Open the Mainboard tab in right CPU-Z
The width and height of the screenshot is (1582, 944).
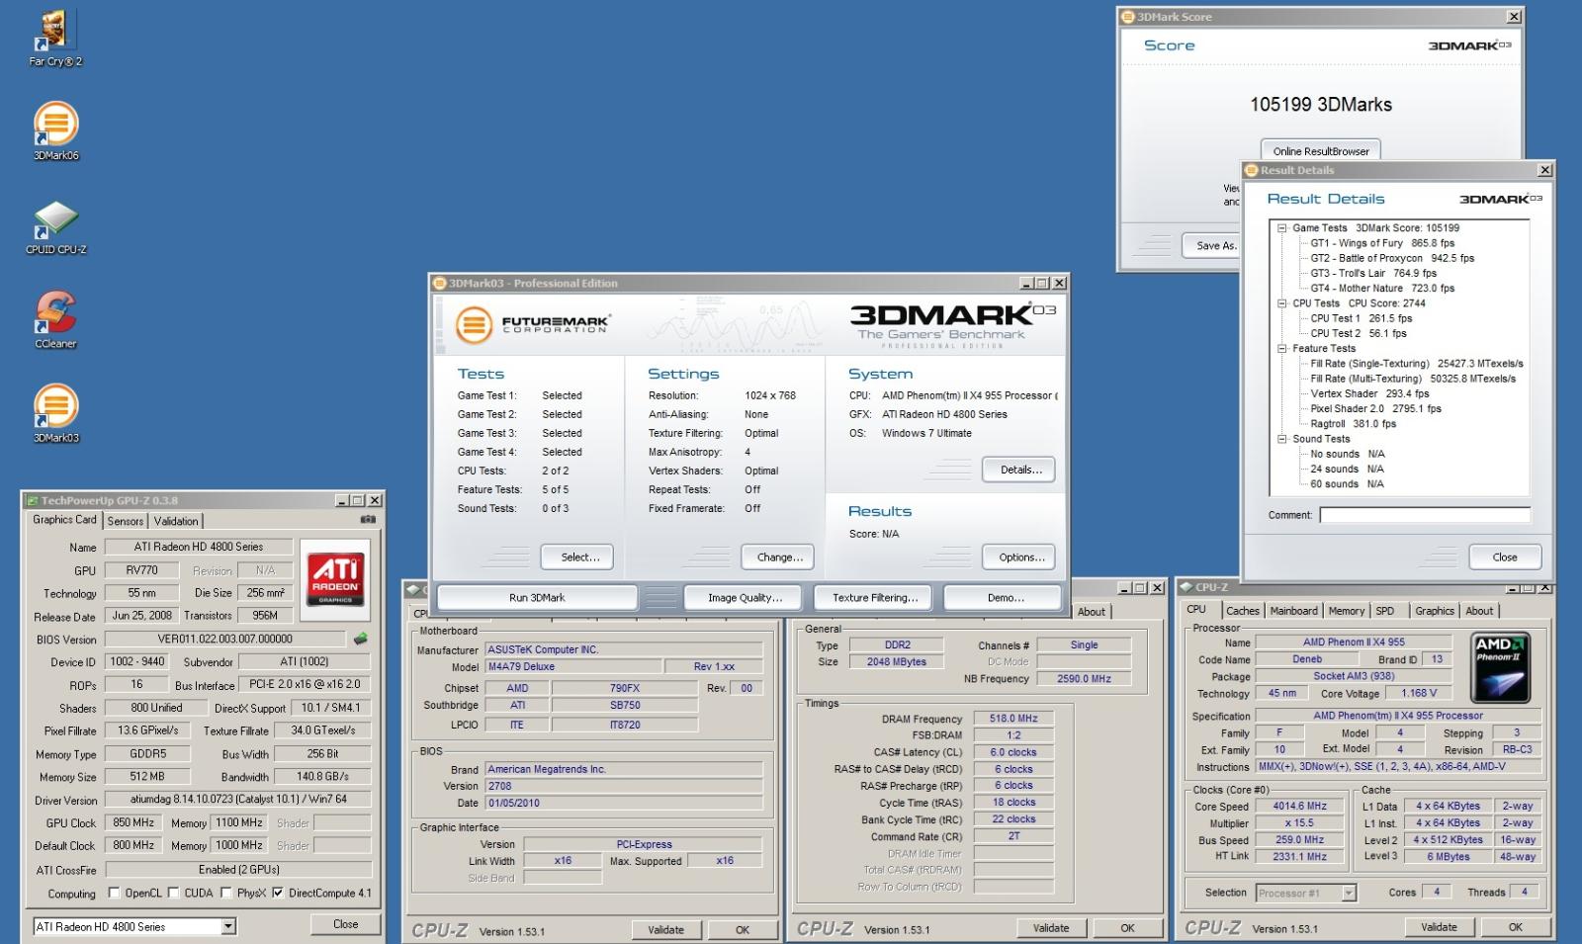click(1293, 611)
